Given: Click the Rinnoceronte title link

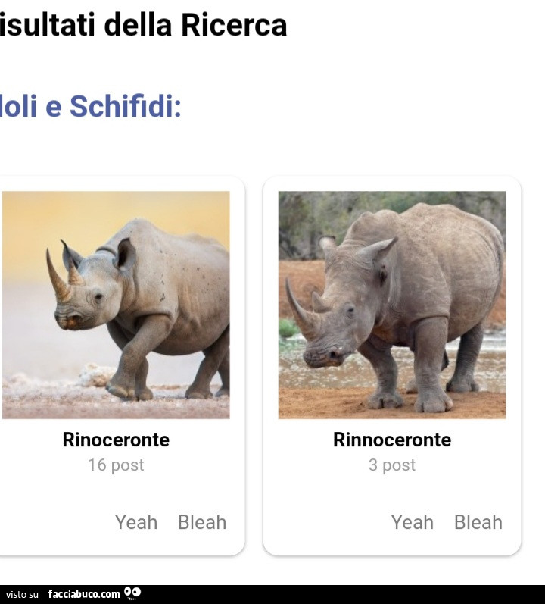Looking at the screenshot, I should click(x=392, y=440).
